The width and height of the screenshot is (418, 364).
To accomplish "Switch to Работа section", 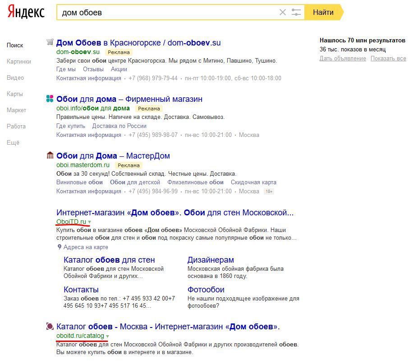I will coord(16,127).
